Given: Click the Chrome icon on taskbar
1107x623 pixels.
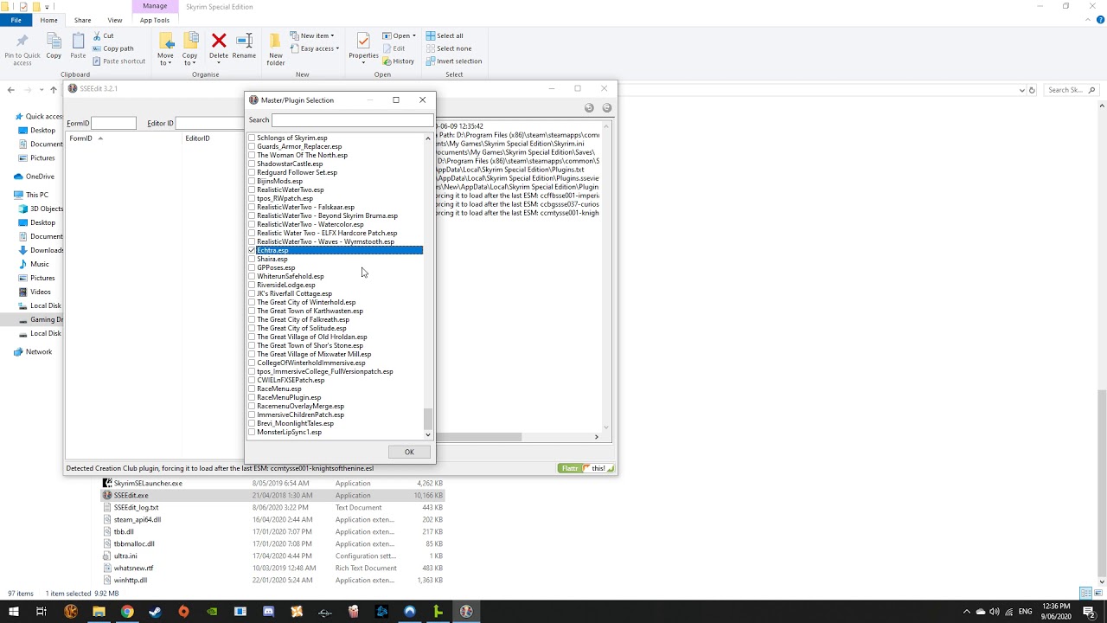Looking at the screenshot, I should 127,612.
